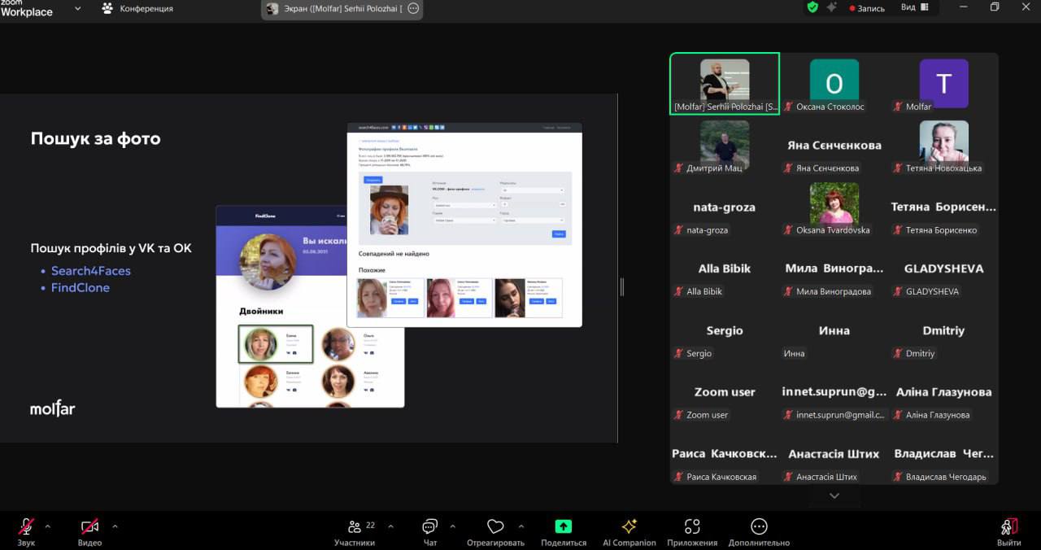Select the Инна participant tile

pyautogui.click(x=834, y=330)
